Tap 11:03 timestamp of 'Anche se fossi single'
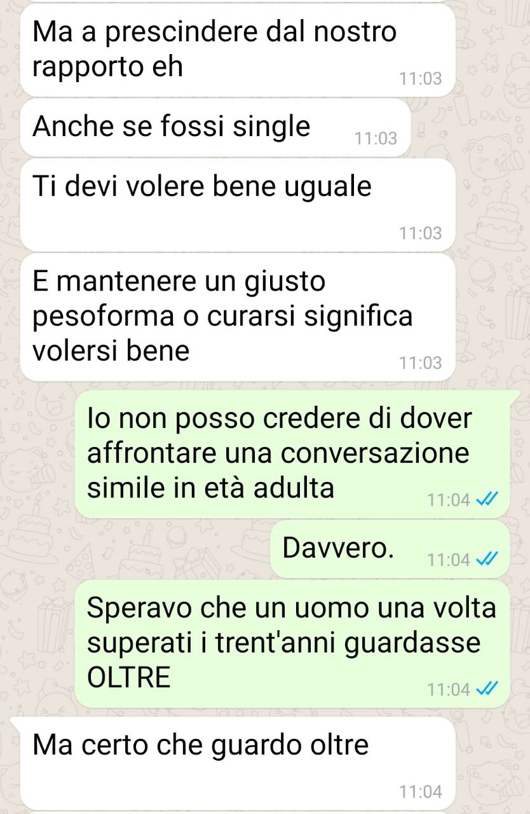Screen dimensions: 530x814 tap(376, 138)
